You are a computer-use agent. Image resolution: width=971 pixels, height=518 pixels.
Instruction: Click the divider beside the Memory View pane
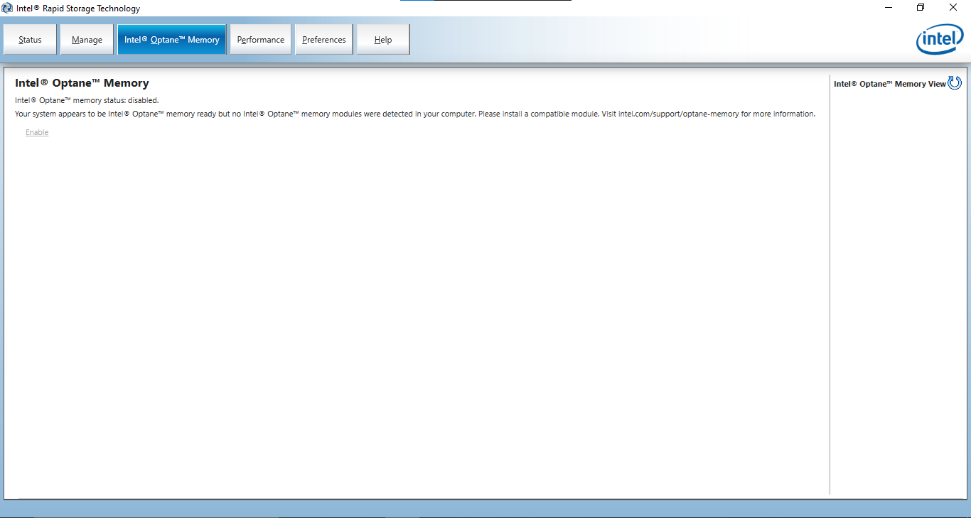pos(830,284)
